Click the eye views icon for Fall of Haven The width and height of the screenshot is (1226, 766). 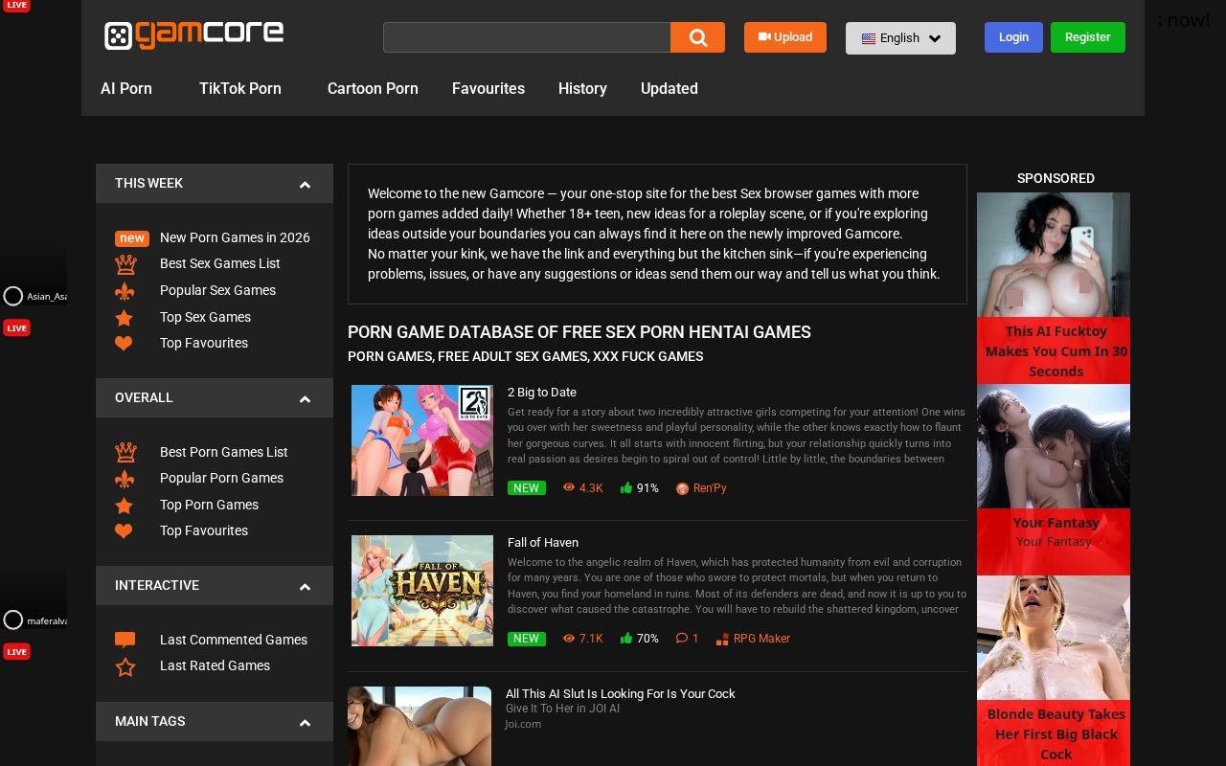coord(569,638)
